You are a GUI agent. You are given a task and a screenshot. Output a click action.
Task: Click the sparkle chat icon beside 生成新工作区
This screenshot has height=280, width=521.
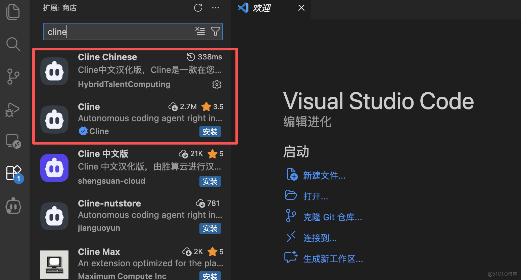[x=291, y=257]
